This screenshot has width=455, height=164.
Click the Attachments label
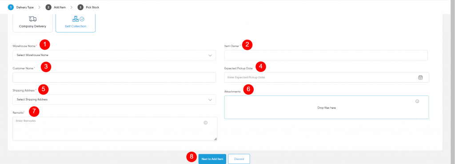click(232, 92)
